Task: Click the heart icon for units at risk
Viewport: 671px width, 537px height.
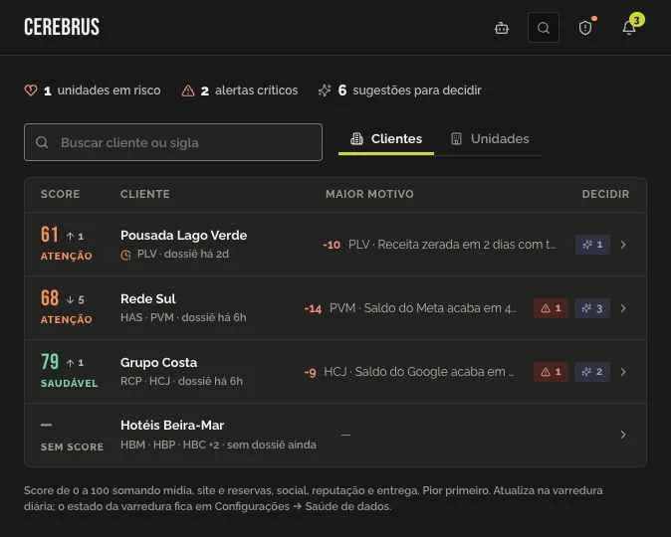Action: coord(31,90)
